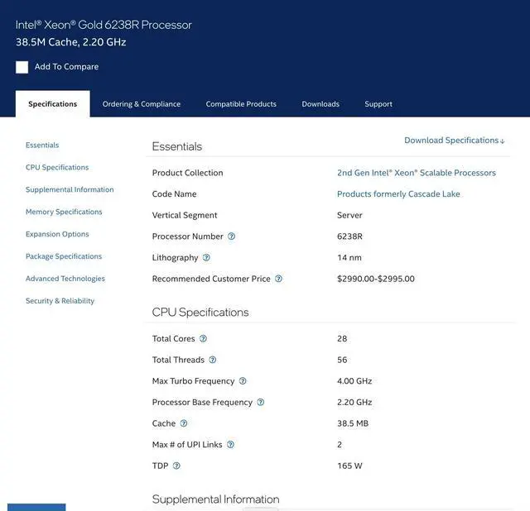Screen dimensions: 530x511
Task: Open TDP help icon
Action: coord(176,466)
